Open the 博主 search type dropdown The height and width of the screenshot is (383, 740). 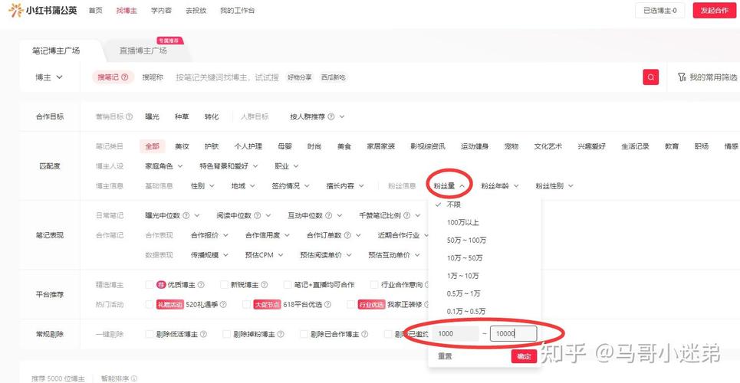(49, 77)
